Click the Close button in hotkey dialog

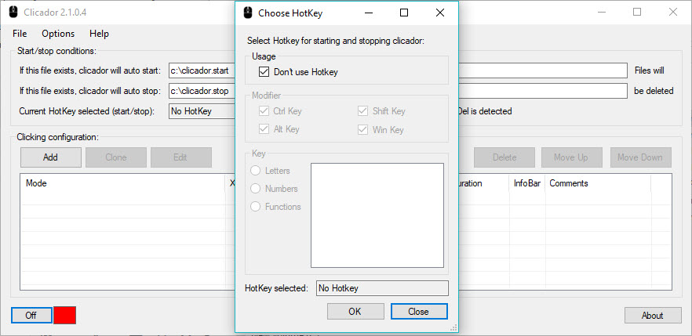(419, 312)
